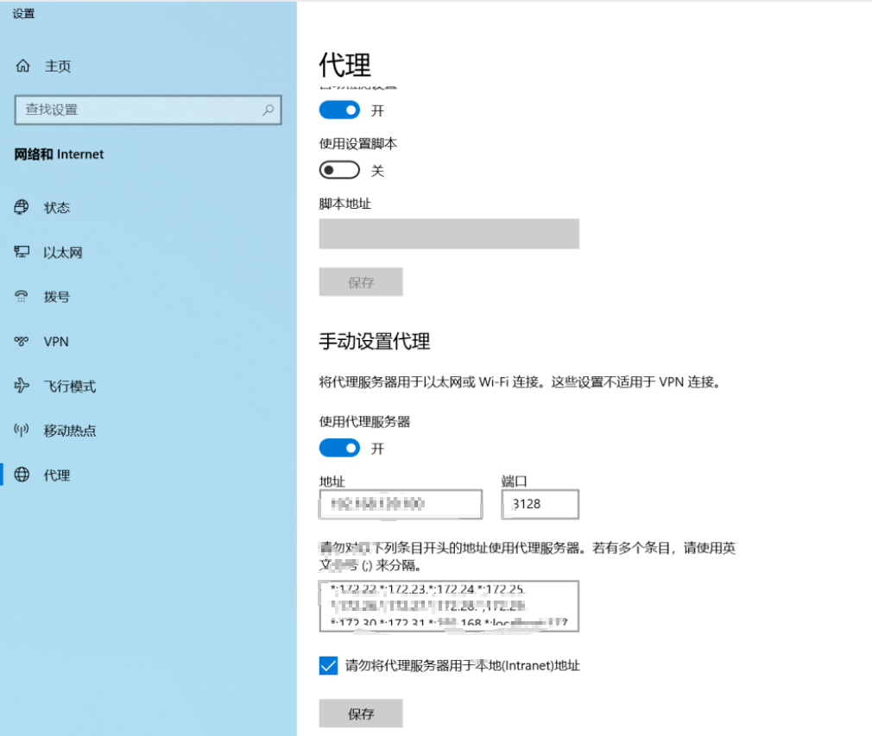Screen dimensions: 872x736
Task: Enable the 使用设置脚本 toggle
Action: pyautogui.click(x=339, y=170)
